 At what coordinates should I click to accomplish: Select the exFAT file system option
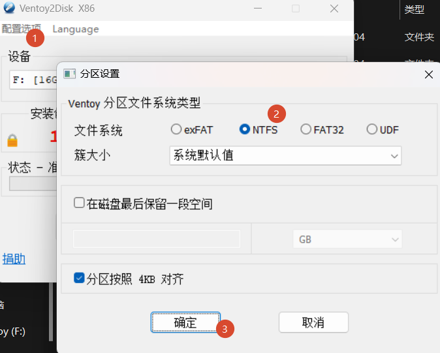(192, 130)
